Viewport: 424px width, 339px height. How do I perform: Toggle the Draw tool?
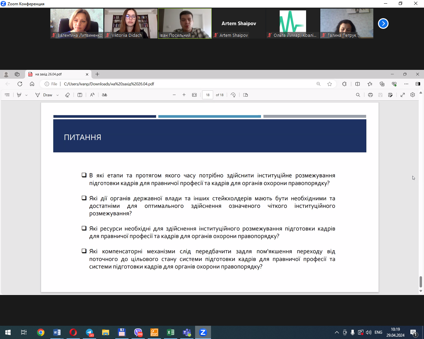(44, 95)
